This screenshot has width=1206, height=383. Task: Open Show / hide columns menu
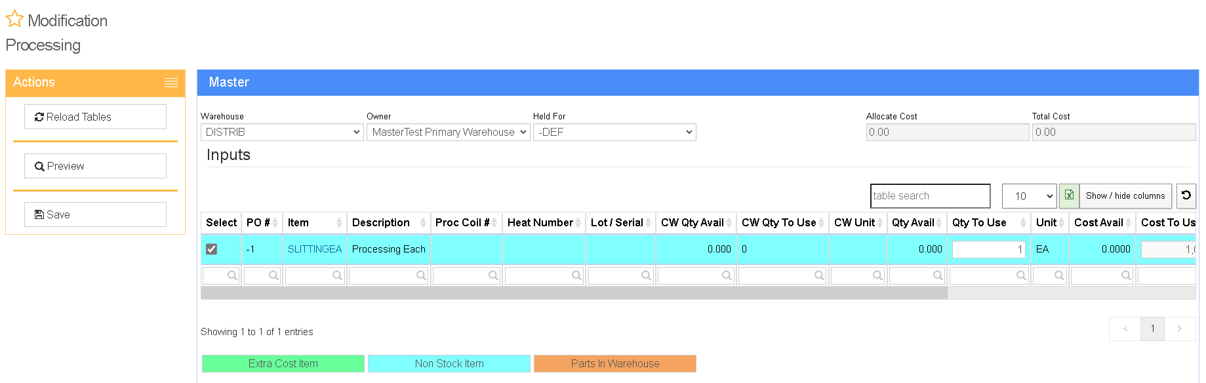[1125, 195]
